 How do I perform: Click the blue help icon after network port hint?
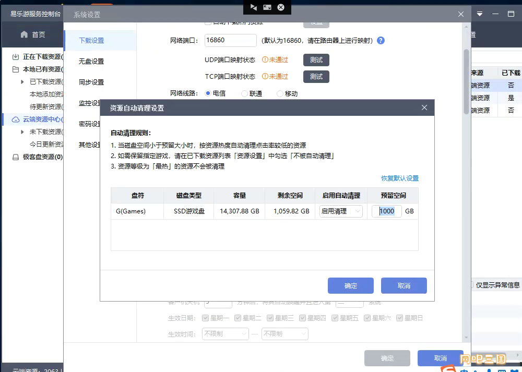click(381, 40)
